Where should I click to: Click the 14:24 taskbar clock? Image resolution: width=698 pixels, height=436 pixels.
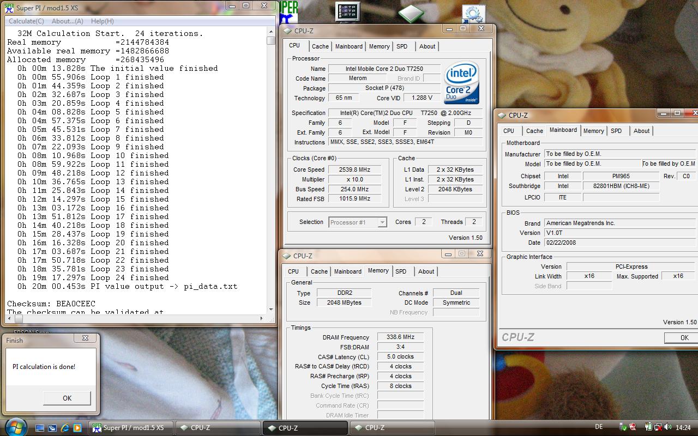[x=683, y=428]
